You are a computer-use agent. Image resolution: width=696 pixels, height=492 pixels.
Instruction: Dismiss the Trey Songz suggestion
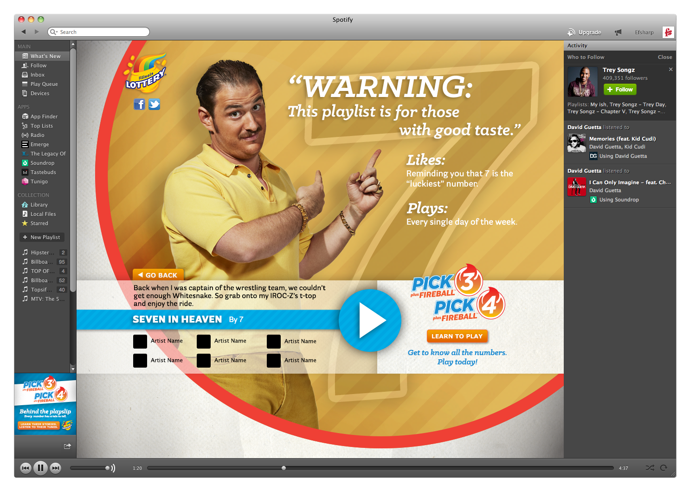click(x=670, y=69)
